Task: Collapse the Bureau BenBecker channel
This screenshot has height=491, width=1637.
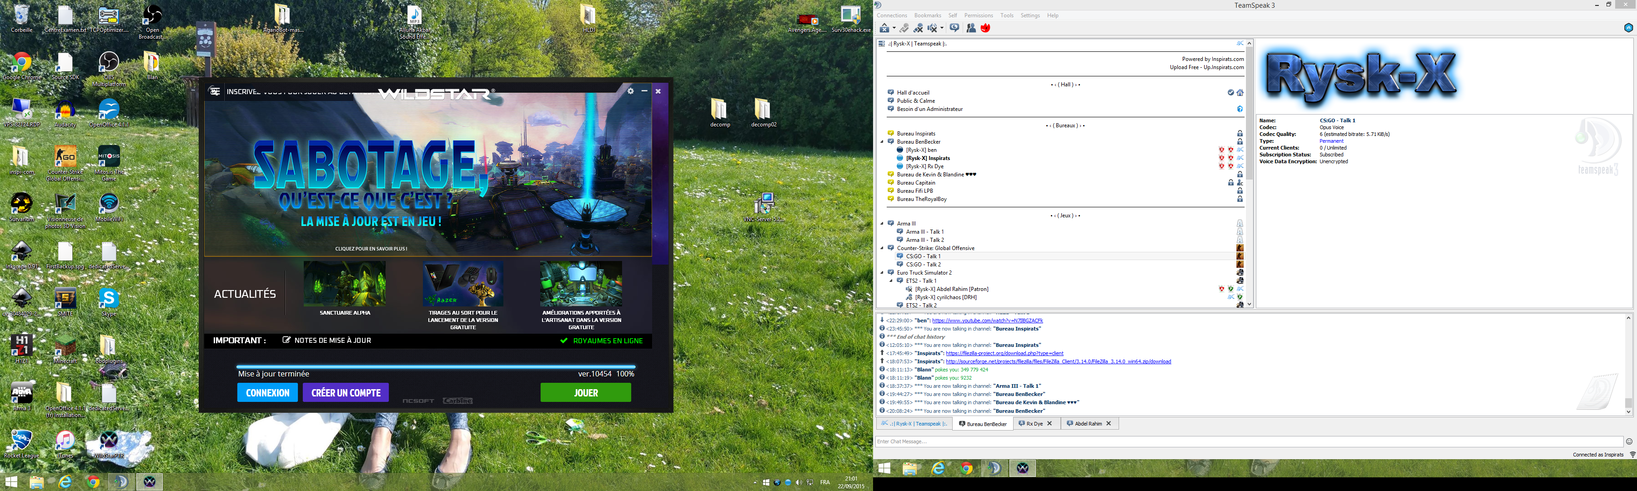Action: pos(882,142)
